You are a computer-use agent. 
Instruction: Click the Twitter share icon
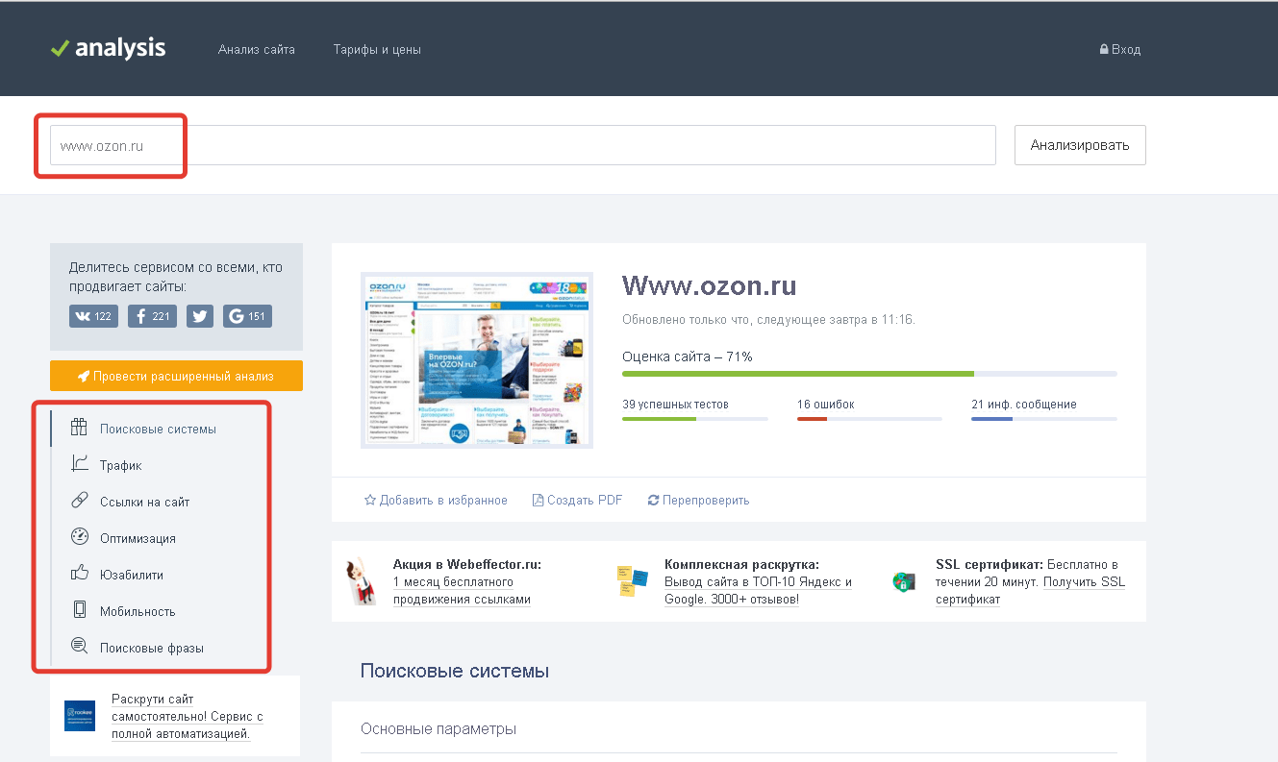199,315
